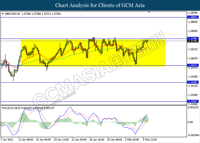Click the 1.36070 price scale value
This screenshot has height=143, width=200.
[193, 58]
